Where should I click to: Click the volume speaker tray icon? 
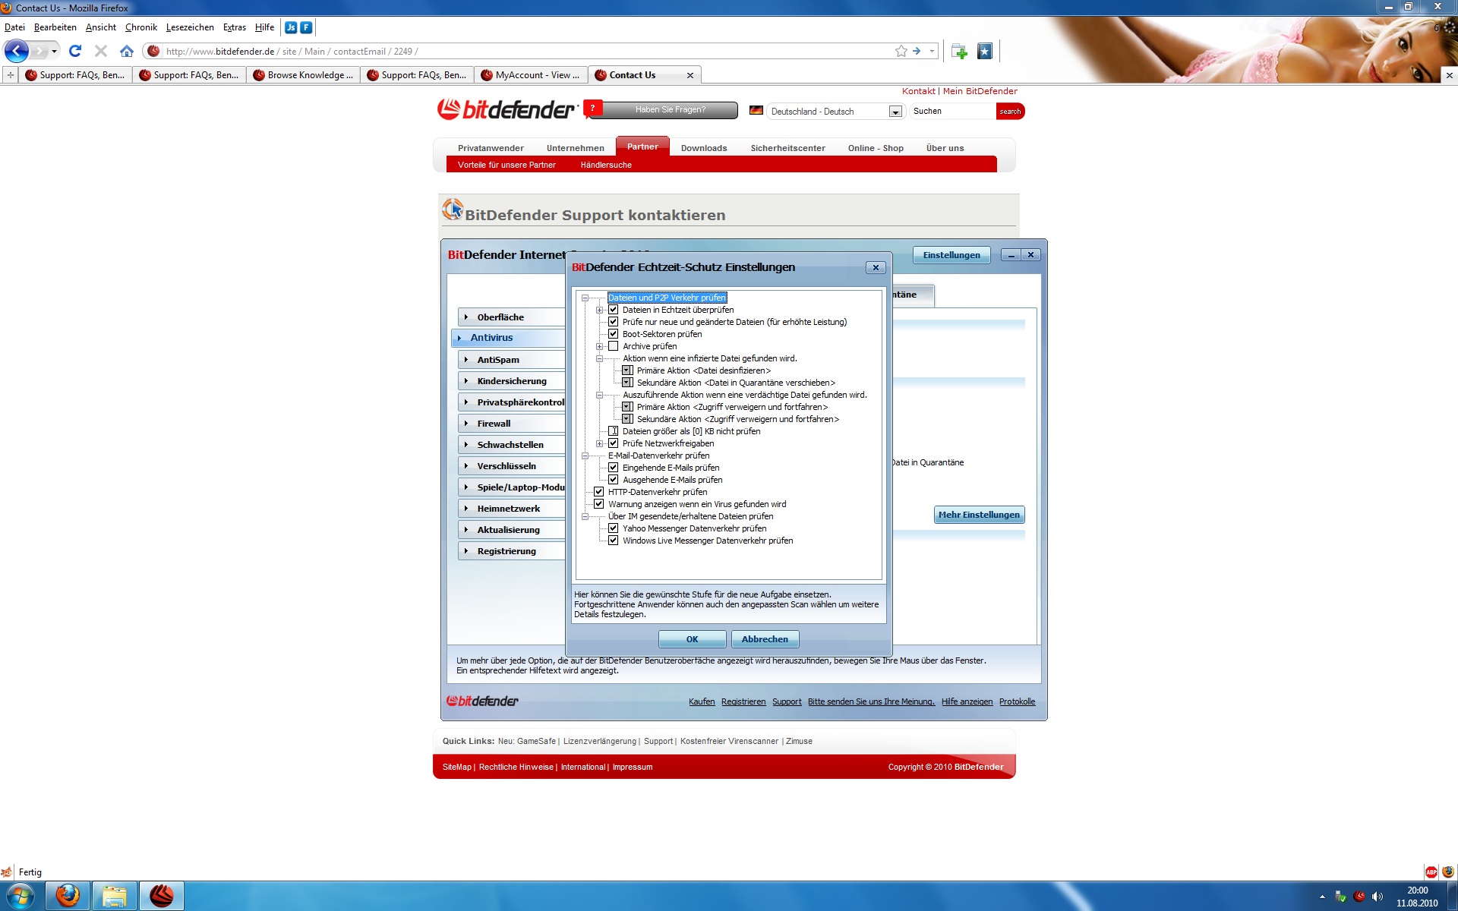[1378, 897]
